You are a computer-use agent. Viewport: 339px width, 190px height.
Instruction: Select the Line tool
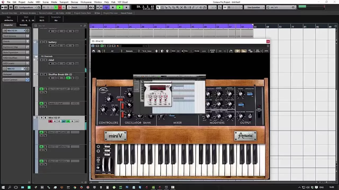tap(197, 7)
